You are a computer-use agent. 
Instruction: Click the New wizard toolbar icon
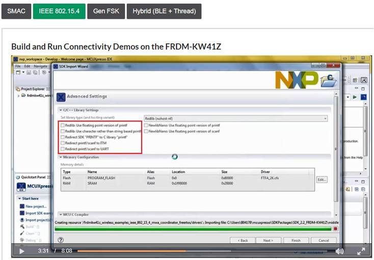[18, 72]
